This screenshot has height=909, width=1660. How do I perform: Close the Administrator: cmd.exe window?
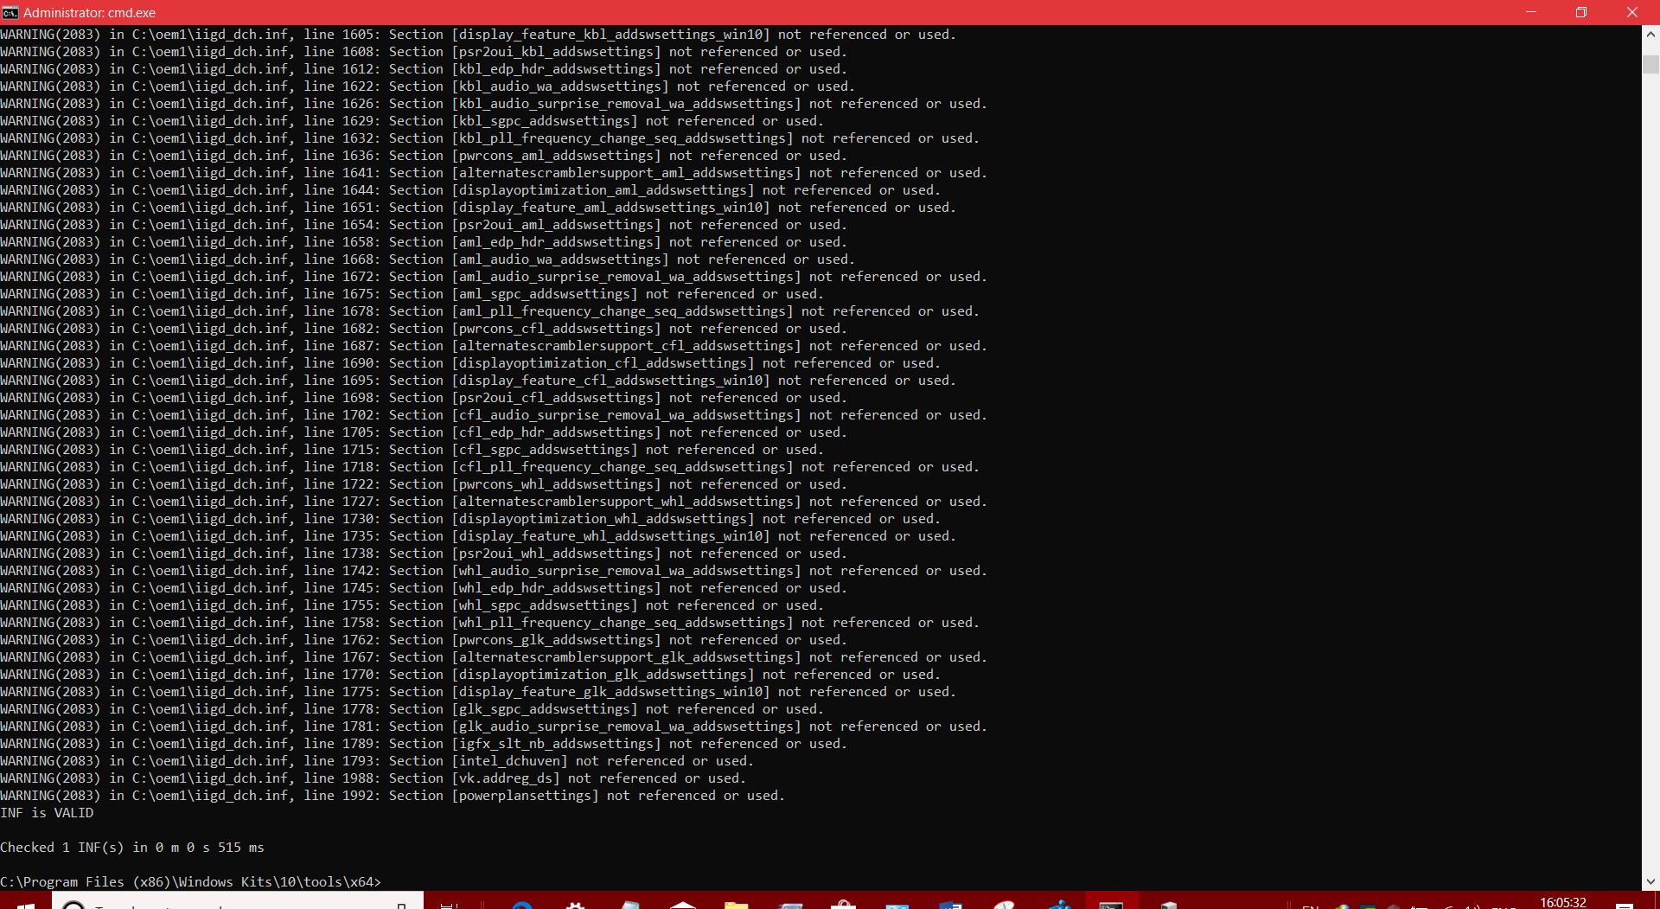[1632, 12]
